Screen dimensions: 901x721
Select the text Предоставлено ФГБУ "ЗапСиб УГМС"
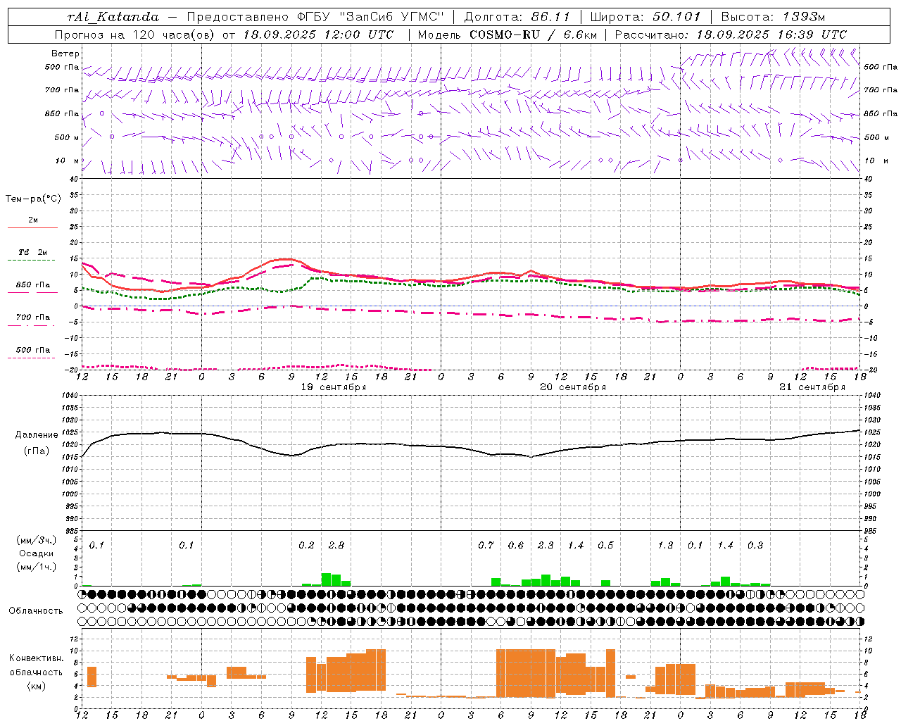(x=315, y=17)
